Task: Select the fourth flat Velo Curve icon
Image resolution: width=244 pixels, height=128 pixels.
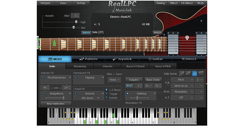Action: point(201,74)
